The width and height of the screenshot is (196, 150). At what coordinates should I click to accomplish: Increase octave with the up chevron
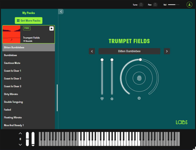tap(20, 133)
